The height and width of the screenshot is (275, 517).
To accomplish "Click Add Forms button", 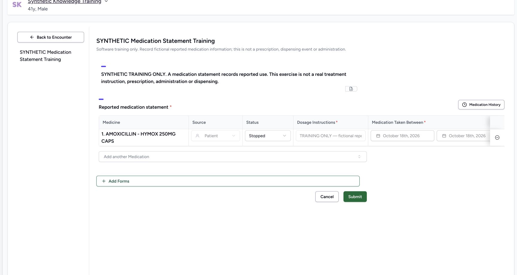I will 228,181.
